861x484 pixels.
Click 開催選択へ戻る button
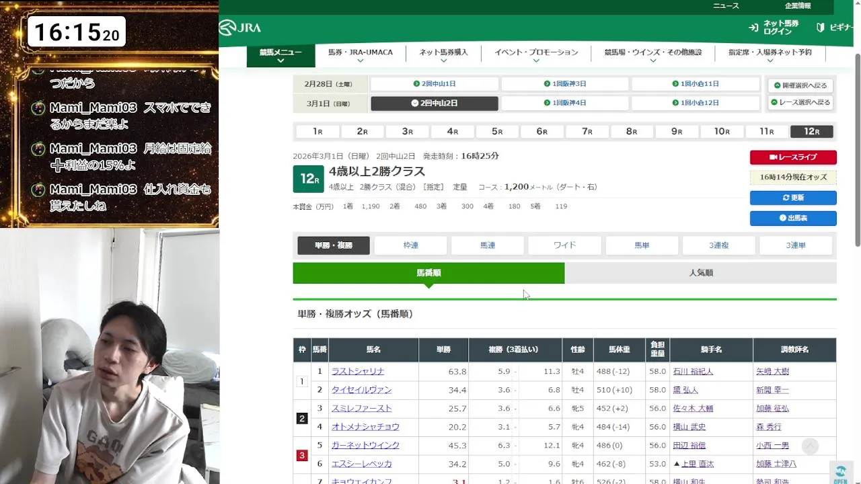800,86
